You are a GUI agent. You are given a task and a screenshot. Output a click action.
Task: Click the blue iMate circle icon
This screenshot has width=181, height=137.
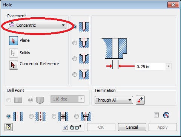[x=166, y=115]
